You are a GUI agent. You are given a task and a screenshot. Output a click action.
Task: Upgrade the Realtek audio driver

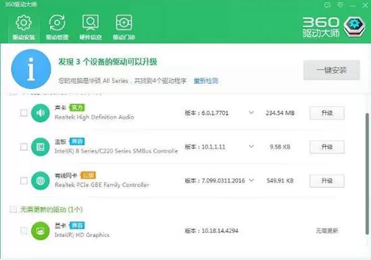(327, 113)
